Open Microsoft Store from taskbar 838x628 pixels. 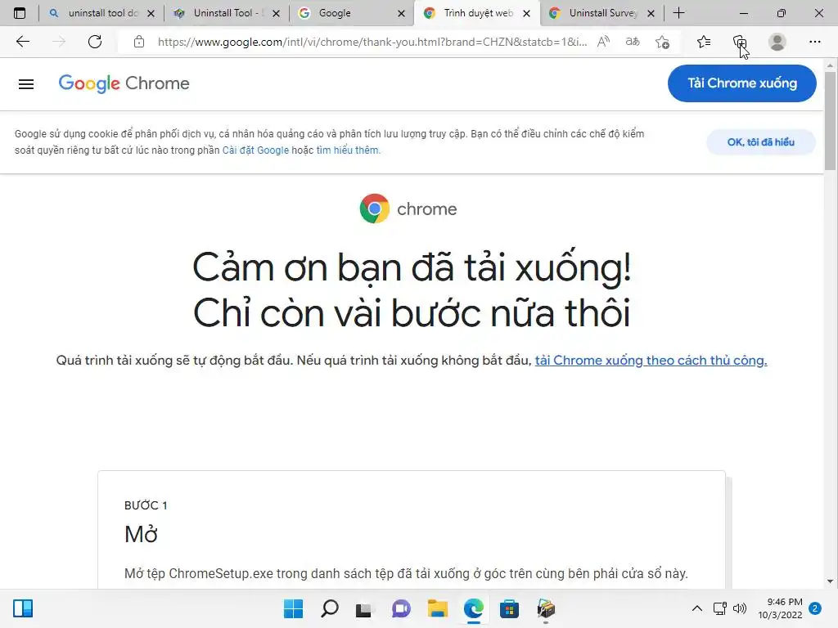[x=509, y=608]
